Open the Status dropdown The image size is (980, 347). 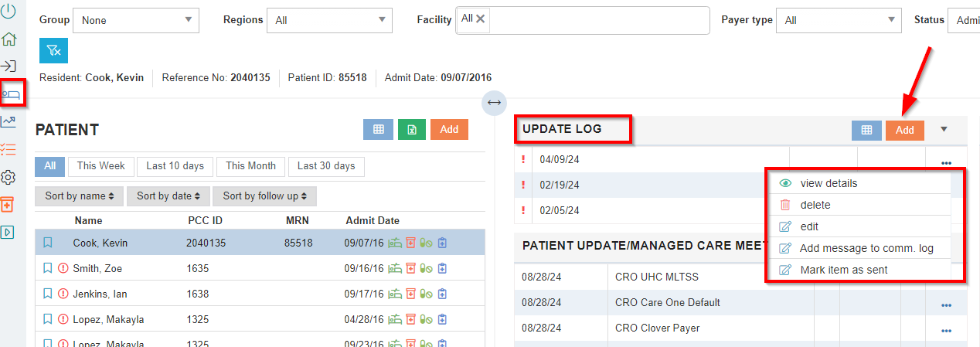[964, 20]
